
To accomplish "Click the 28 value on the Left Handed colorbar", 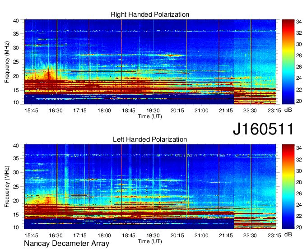I will pyautogui.click(x=299, y=182).
